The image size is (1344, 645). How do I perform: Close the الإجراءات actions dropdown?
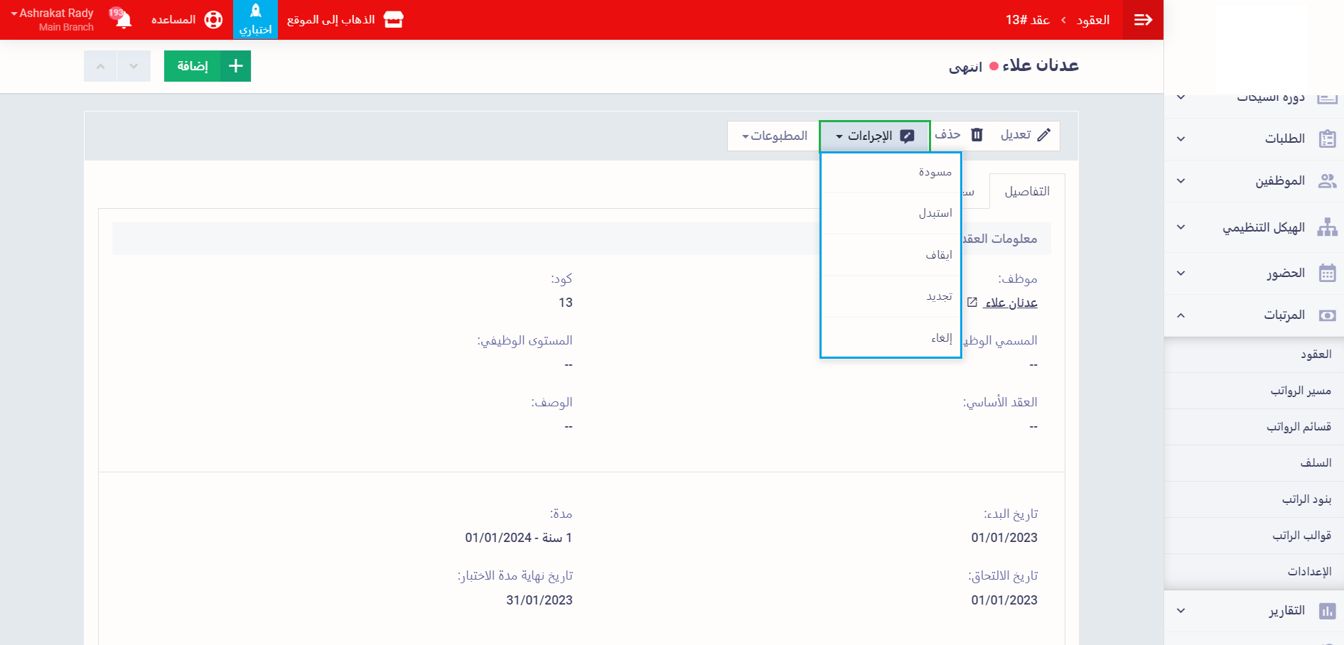[874, 136]
